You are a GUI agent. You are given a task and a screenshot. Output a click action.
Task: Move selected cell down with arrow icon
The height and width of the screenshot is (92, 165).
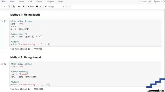tap(23, 7)
